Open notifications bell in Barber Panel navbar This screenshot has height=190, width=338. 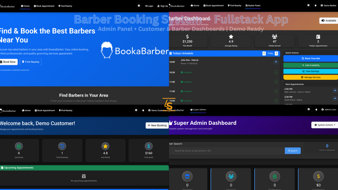pyautogui.click(x=315, y=6)
